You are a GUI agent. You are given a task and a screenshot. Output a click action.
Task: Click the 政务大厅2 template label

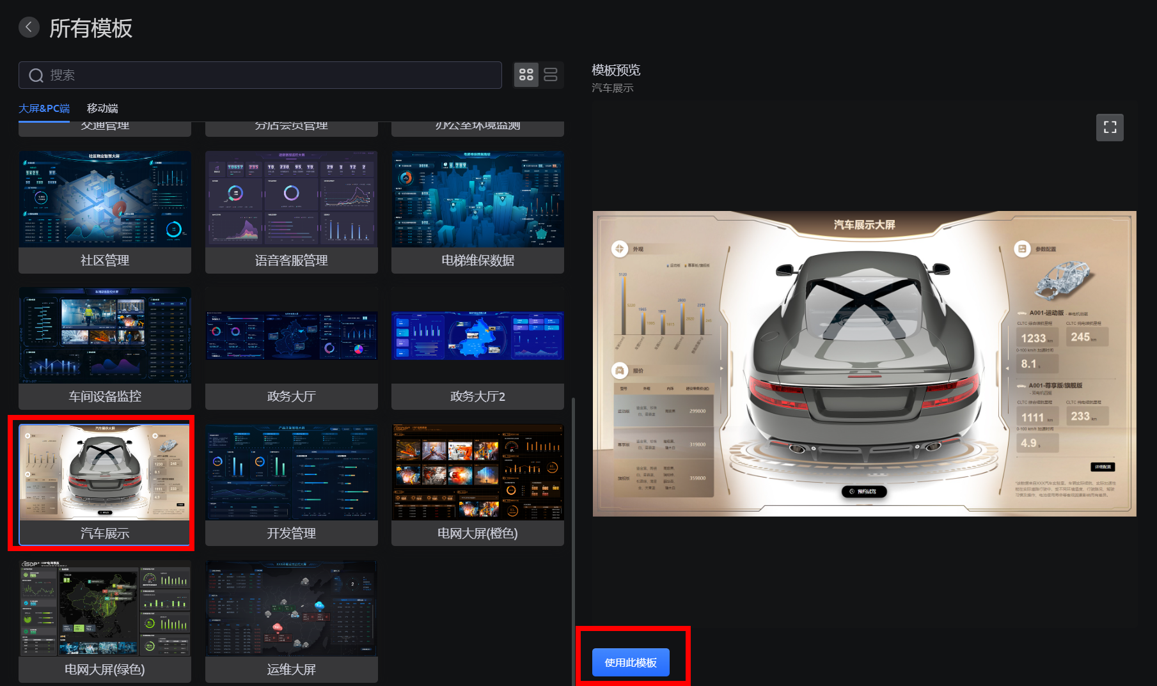[478, 396]
